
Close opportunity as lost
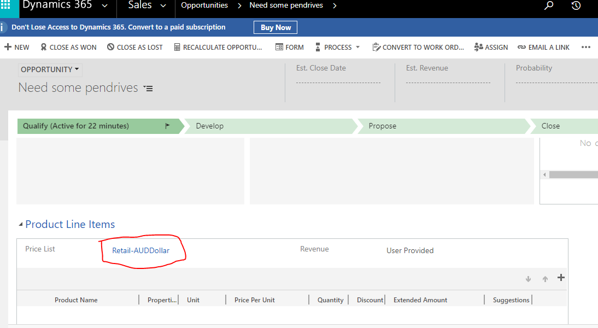[135, 48]
